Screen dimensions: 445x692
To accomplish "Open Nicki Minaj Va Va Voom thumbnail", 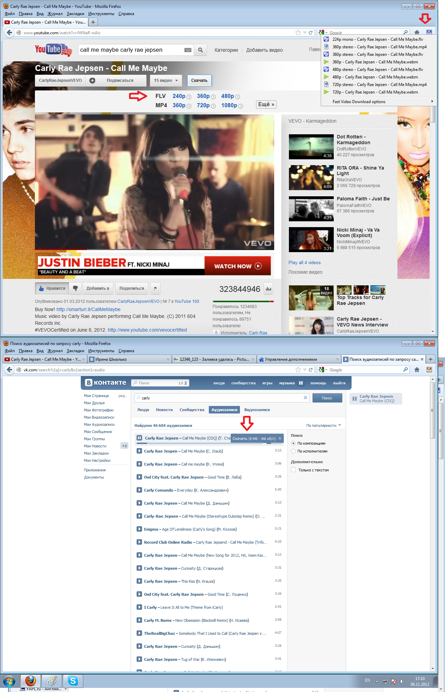I will tap(311, 240).
